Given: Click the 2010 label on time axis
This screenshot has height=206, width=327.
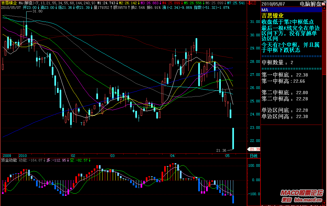Looking at the screenshot, I should click(23, 156).
